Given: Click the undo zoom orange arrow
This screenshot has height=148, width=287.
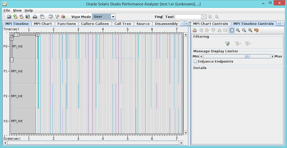Looking at the screenshot, I should point(256,30).
